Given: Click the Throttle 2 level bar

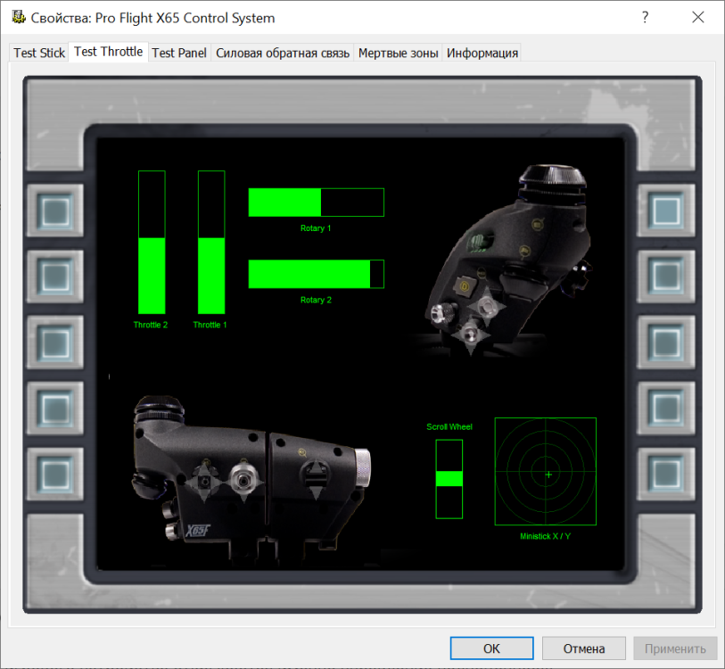Looking at the screenshot, I should pyautogui.click(x=152, y=243).
